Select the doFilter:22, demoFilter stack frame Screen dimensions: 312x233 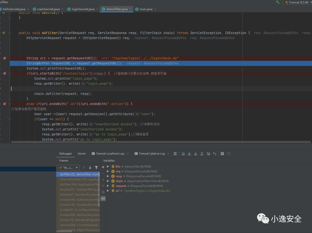(78, 174)
